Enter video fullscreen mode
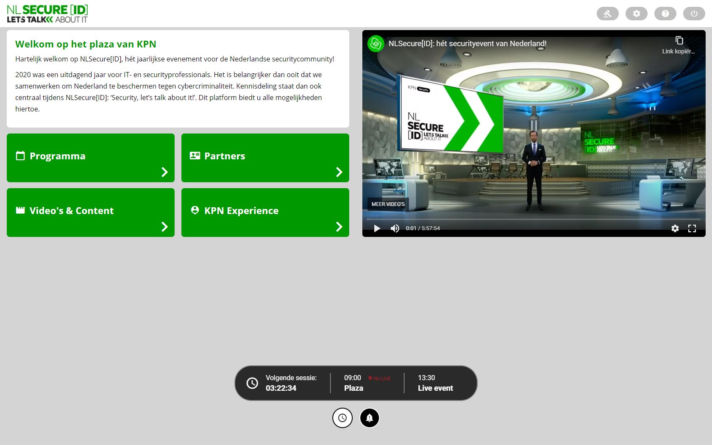Image resolution: width=712 pixels, height=445 pixels. [692, 228]
